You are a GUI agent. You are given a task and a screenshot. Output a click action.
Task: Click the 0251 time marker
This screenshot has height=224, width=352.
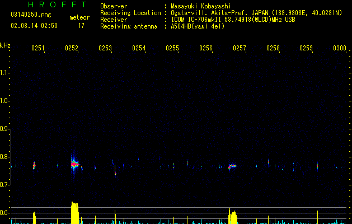[x=38, y=48]
